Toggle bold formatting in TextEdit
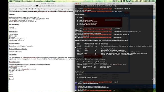Image resolution: width=164 pixels, height=92 pixels. (x=43, y=6)
